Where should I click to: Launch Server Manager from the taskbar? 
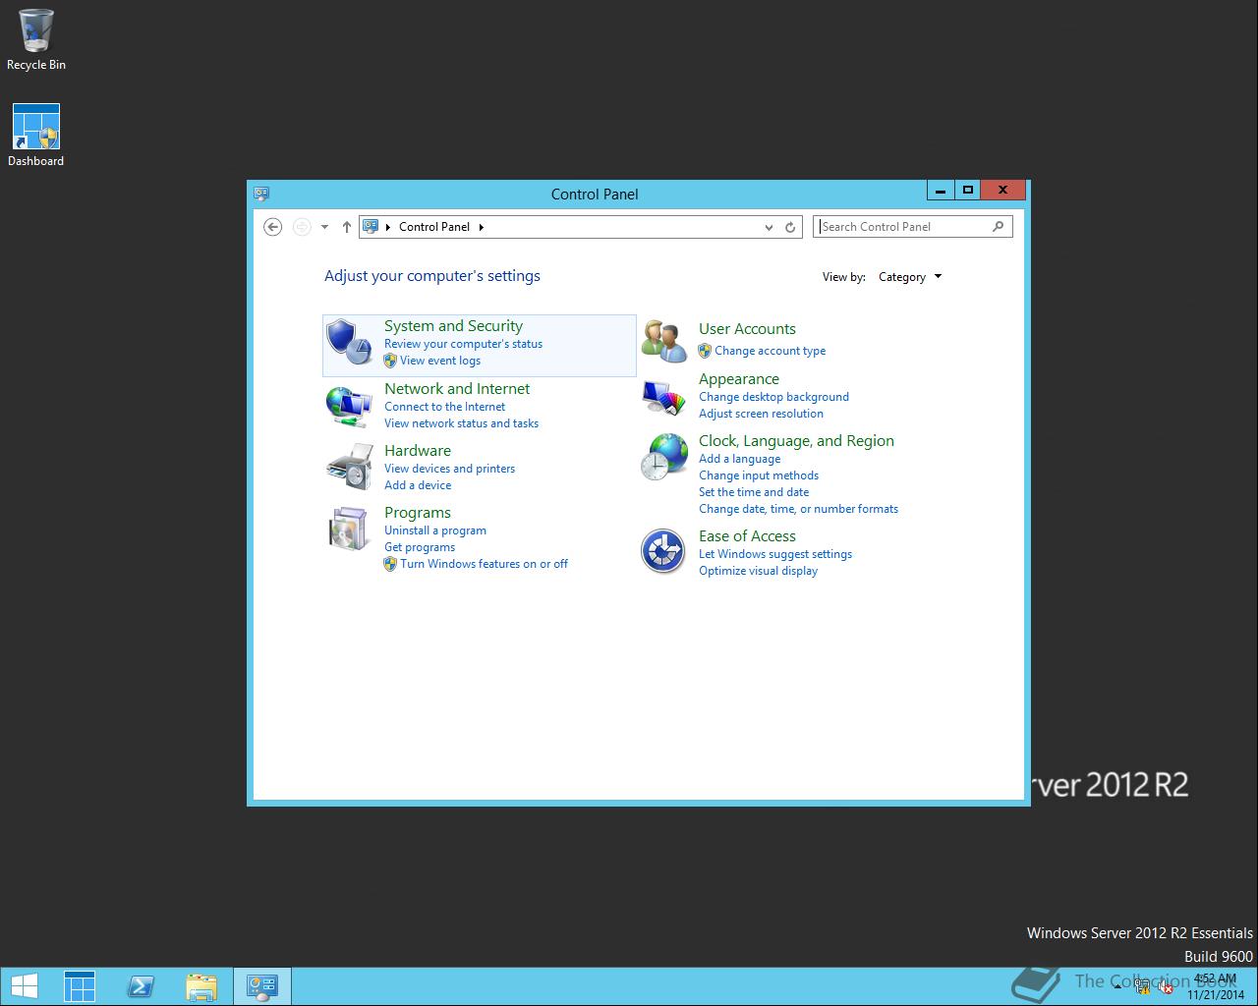click(80, 986)
